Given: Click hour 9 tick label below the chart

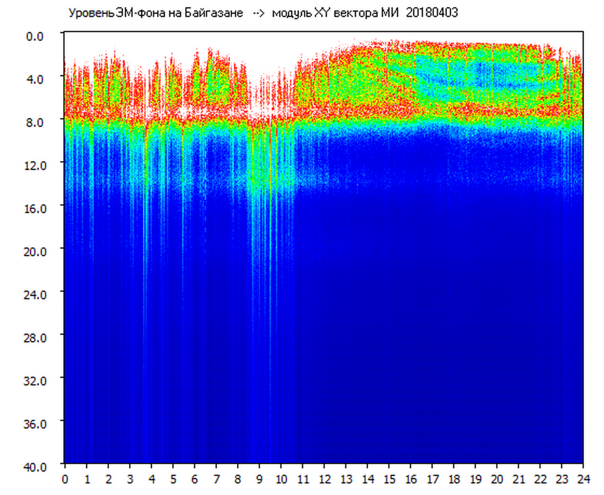Looking at the screenshot, I should click(x=260, y=479).
